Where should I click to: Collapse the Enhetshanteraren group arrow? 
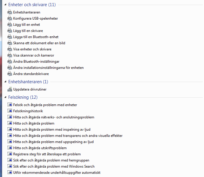[x=5, y=82]
